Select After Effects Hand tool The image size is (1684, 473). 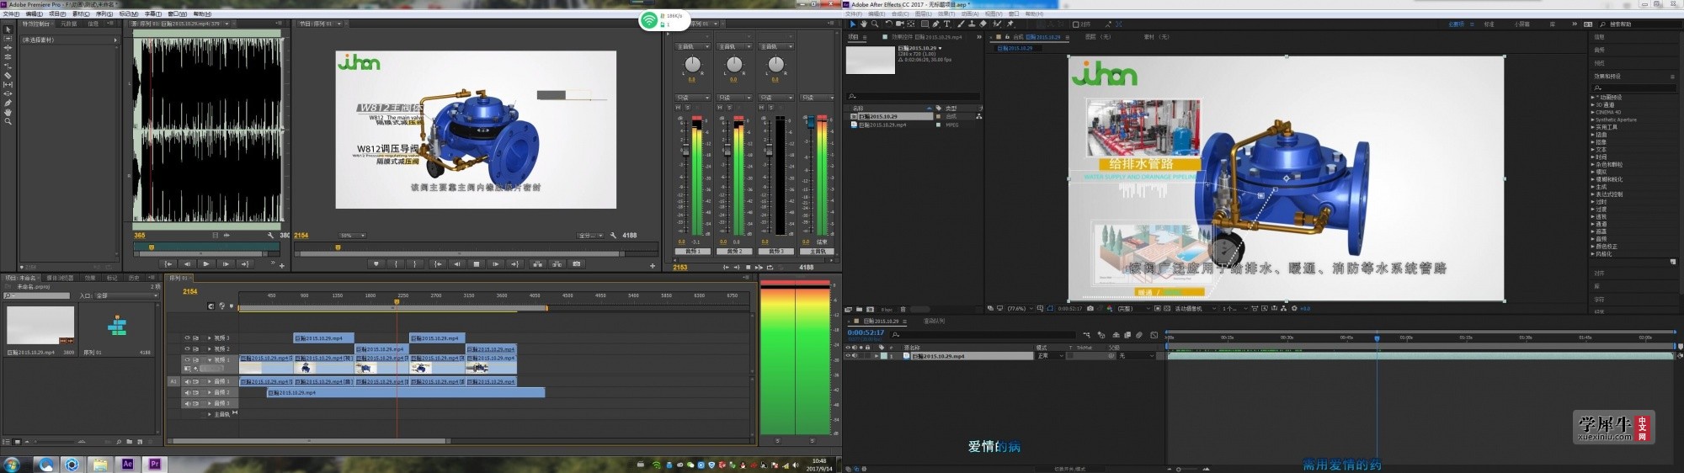(864, 24)
